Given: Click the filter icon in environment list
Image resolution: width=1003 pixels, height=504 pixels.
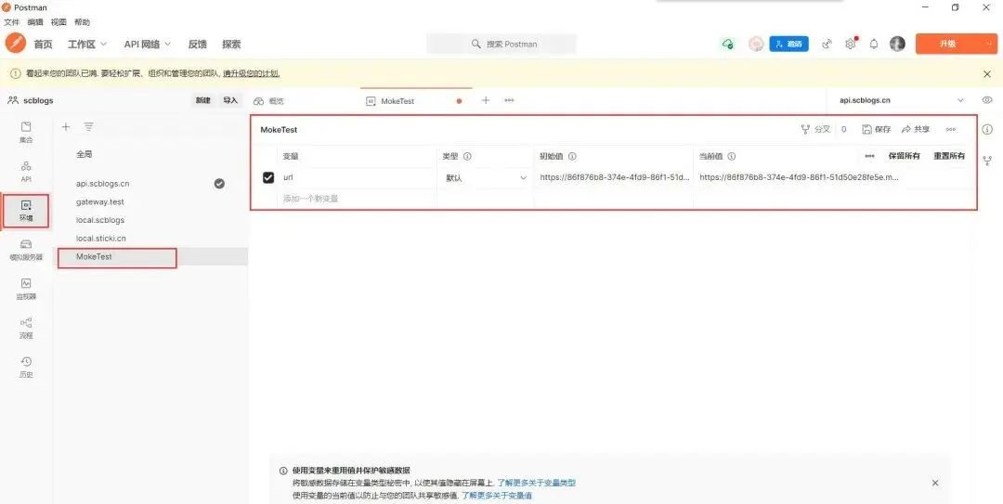Looking at the screenshot, I should tap(89, 126).
